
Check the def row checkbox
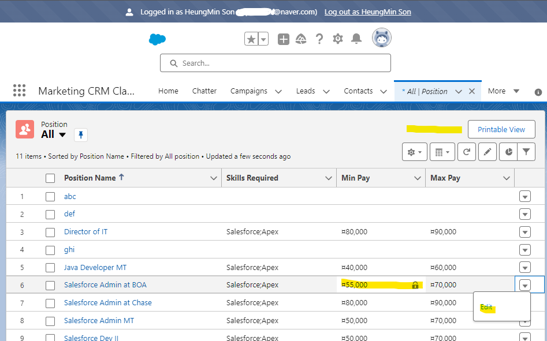click(x=50, y=214)
